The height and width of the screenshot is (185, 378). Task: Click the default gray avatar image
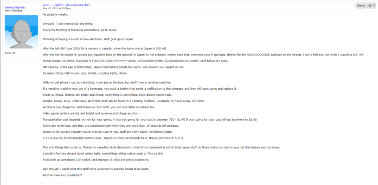pos(21,32)
